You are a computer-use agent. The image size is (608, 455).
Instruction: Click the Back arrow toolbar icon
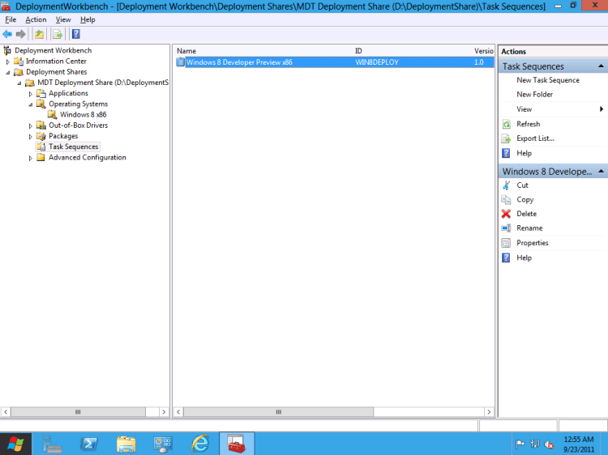[7, 35]
